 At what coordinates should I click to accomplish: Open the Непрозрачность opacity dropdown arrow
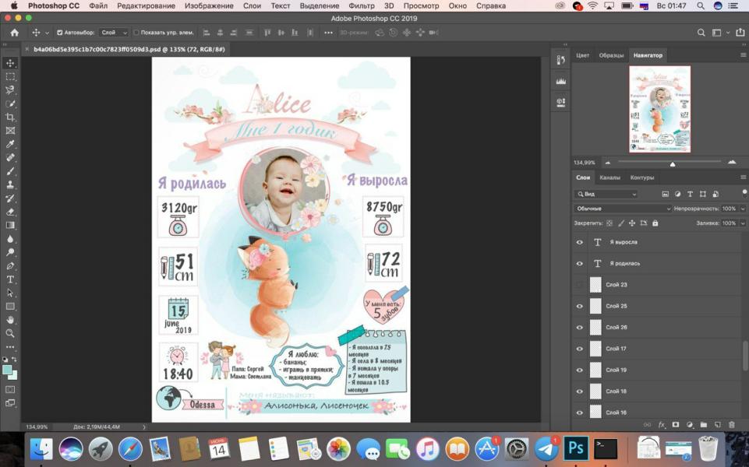click(x=742, y=209)
